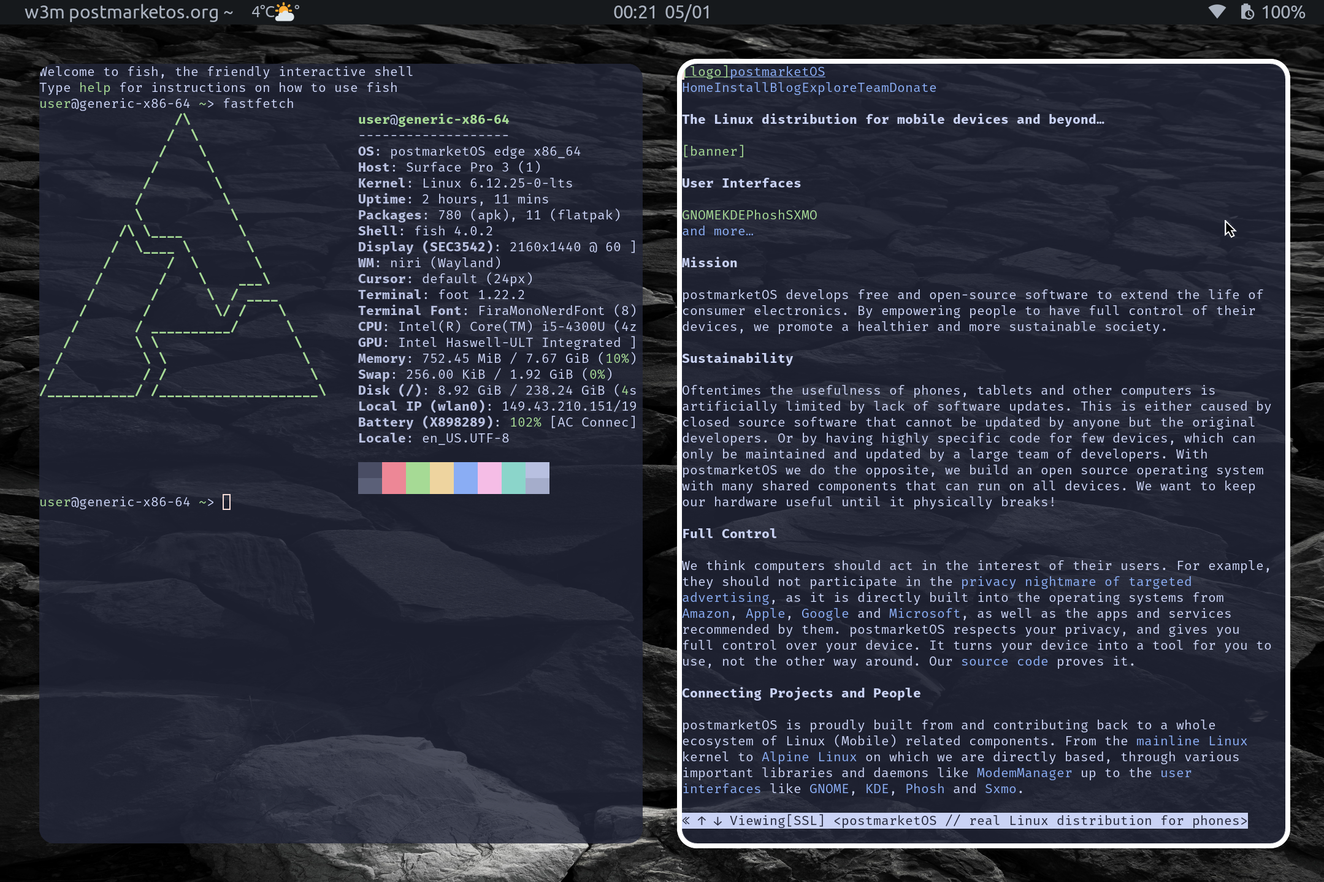Click the ↓ arrow in w3m status line
Screen dimensions: 1324x882
coord(718,821)
